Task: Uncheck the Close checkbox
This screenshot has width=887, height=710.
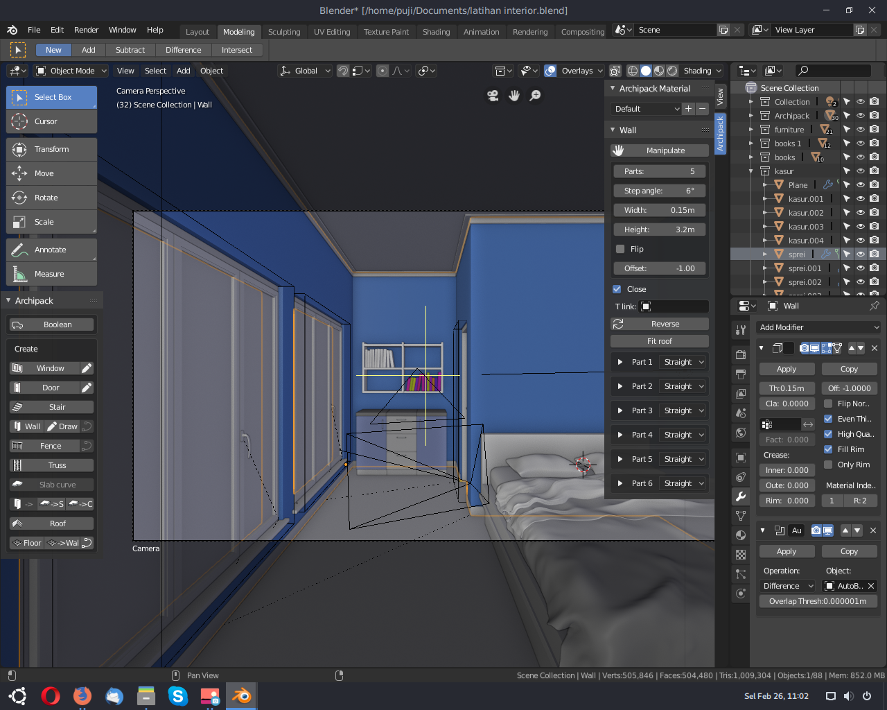Action: [x=617, y=289]
